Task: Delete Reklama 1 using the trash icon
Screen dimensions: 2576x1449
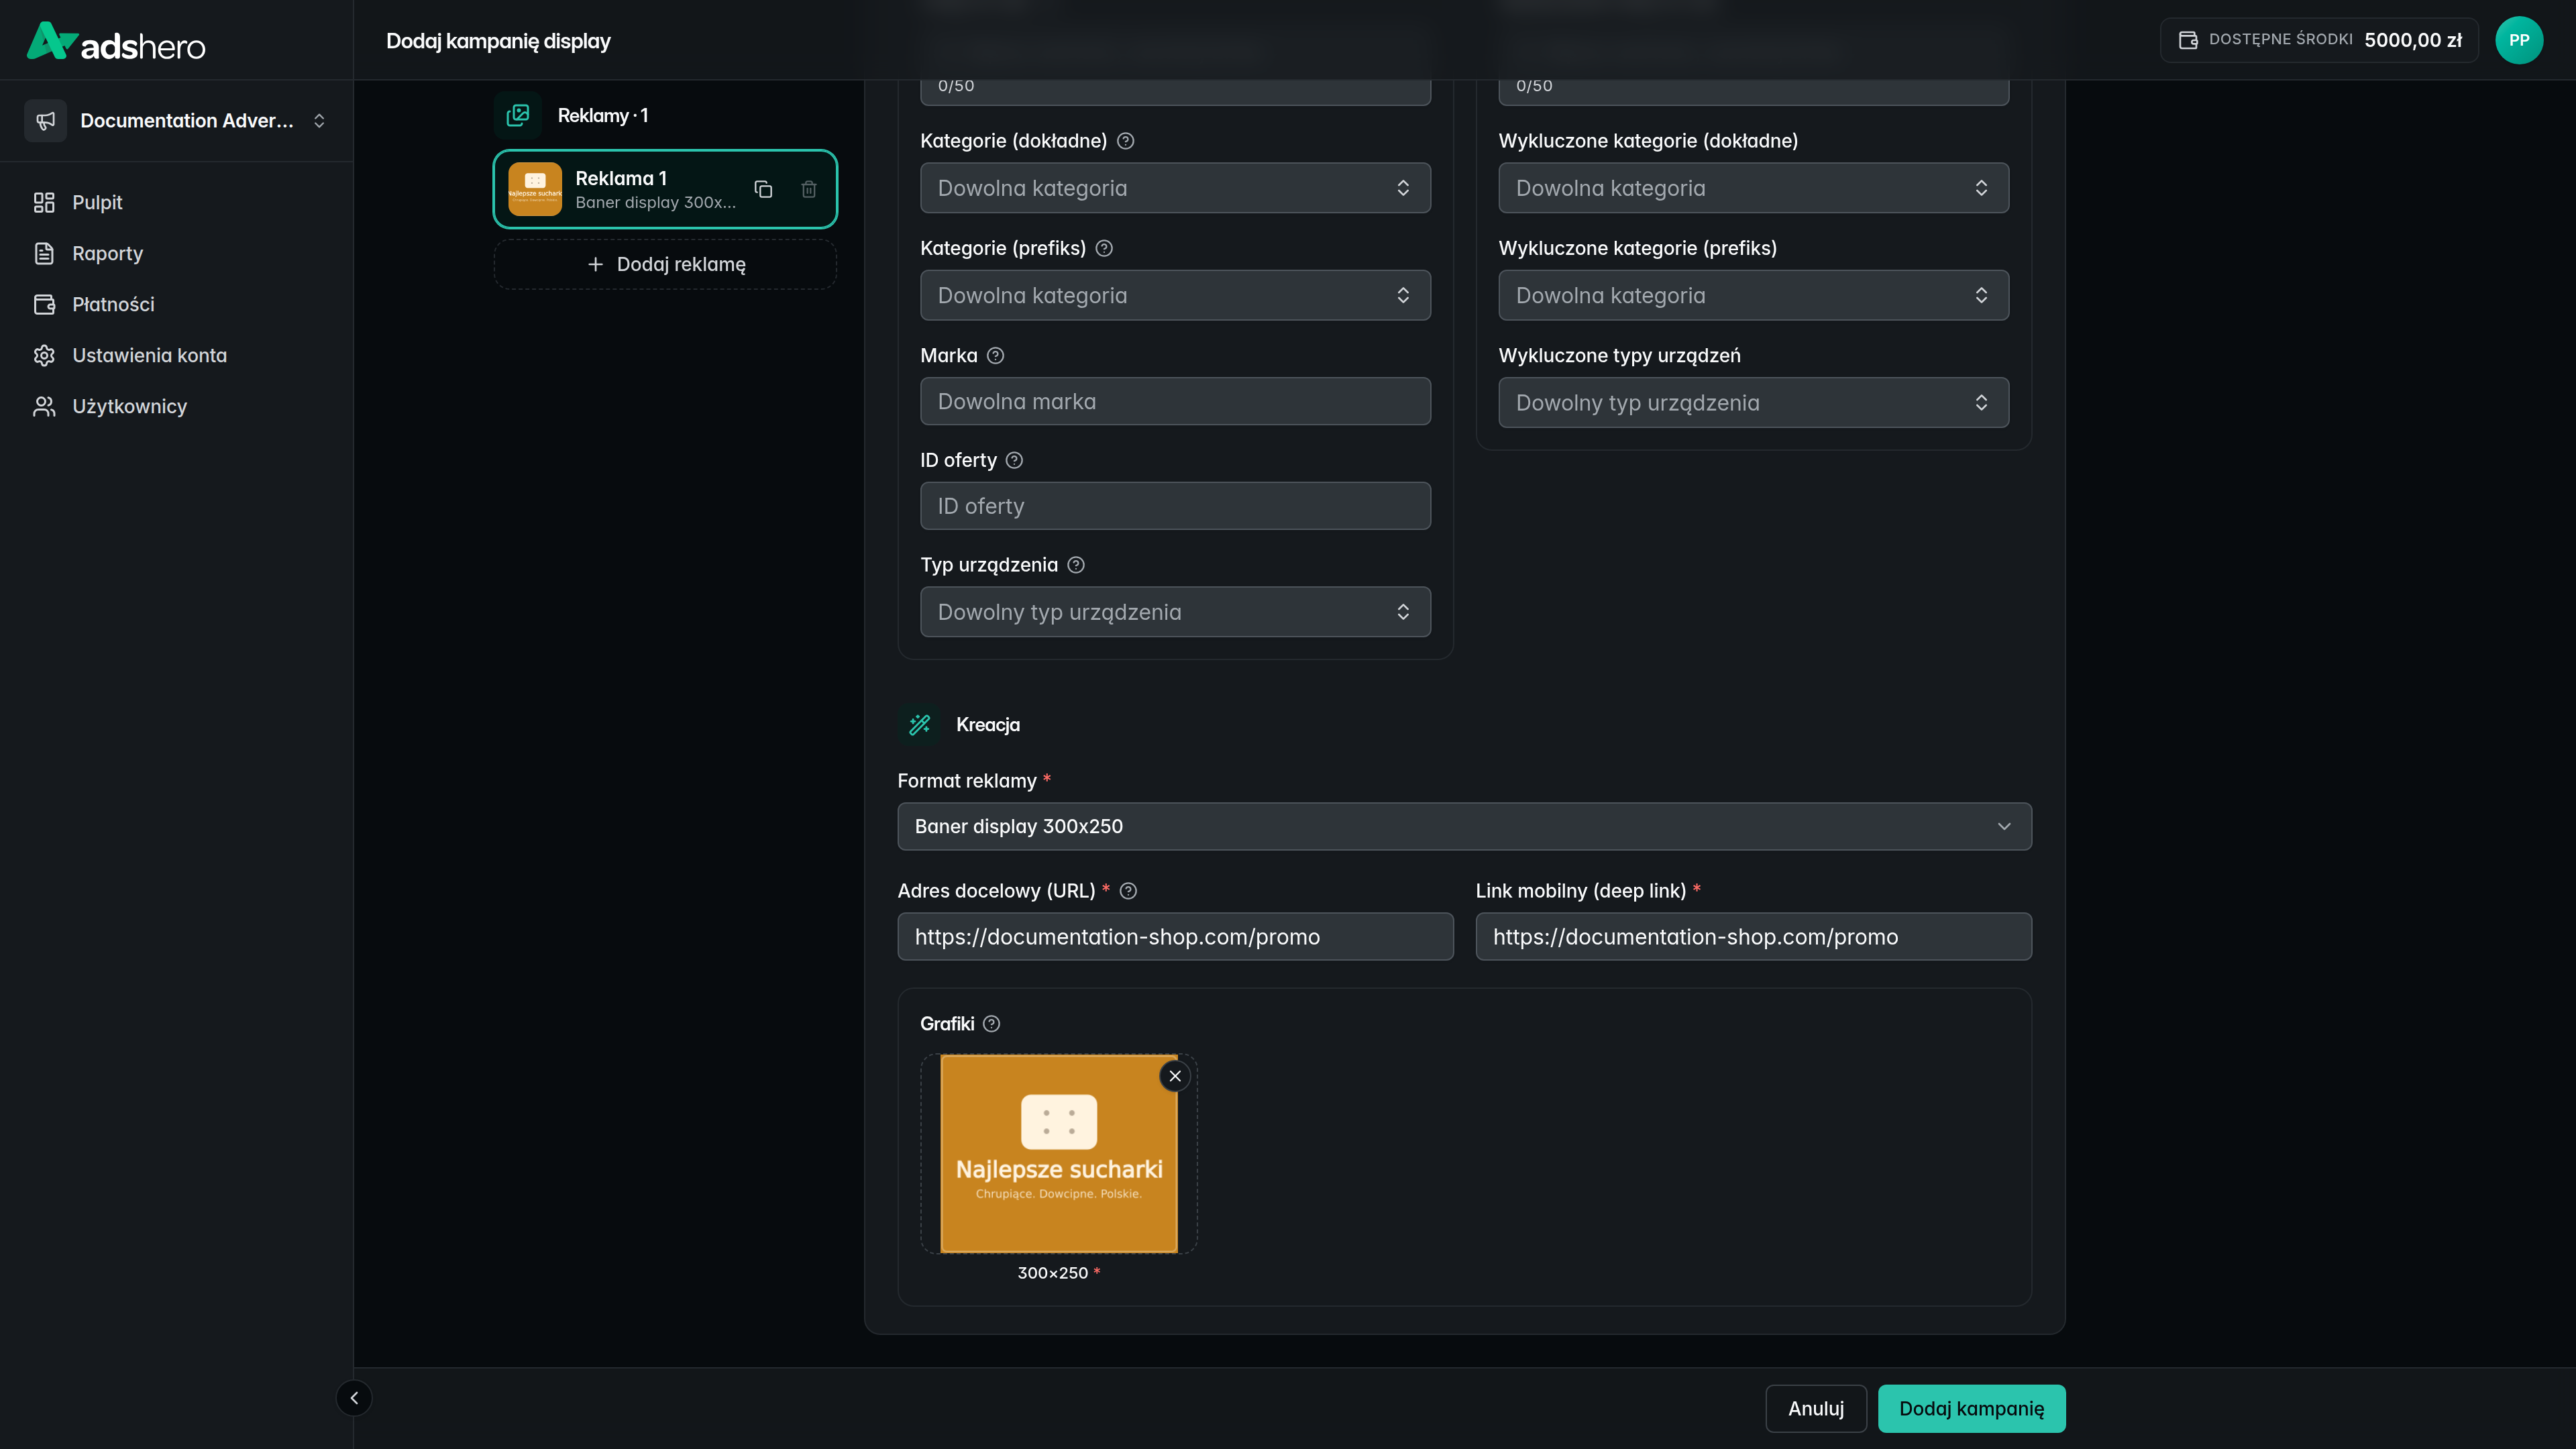Action: (809, 189)
